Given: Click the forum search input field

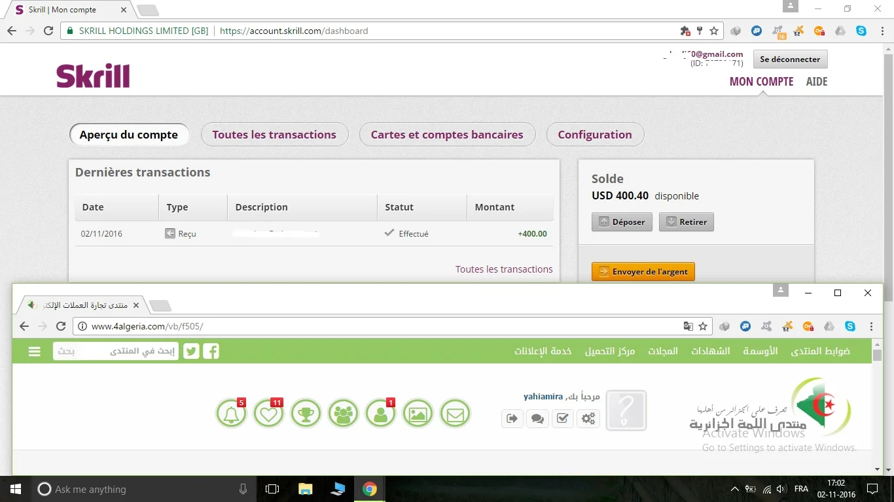Looking at the screenshot, I should [115, 352].
